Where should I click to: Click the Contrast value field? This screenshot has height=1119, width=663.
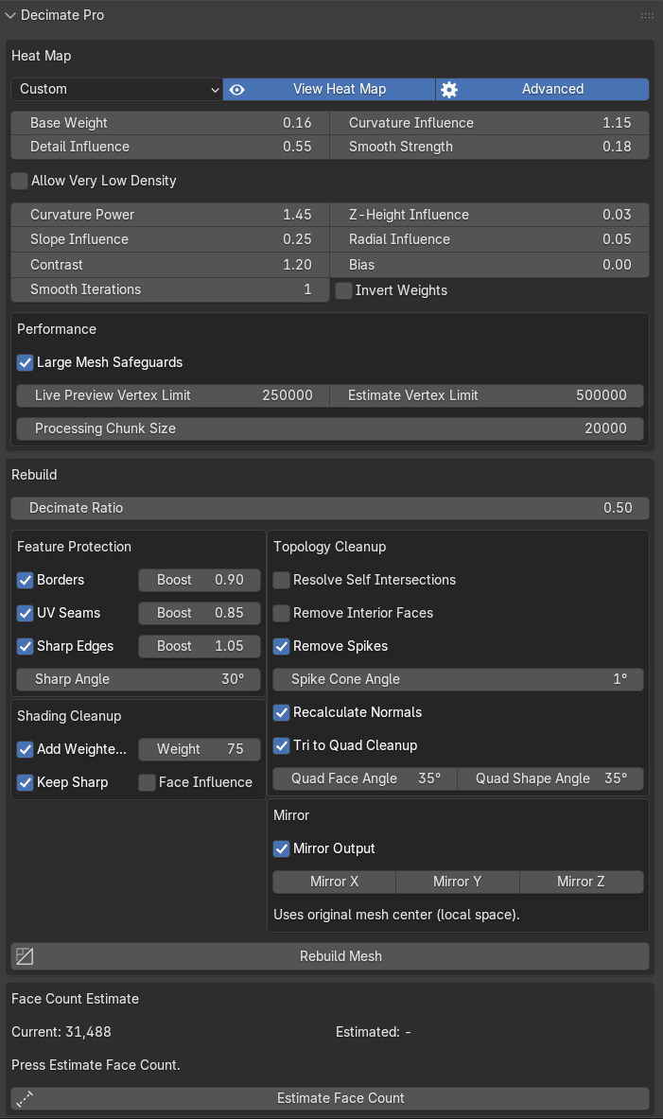(170, 265)
